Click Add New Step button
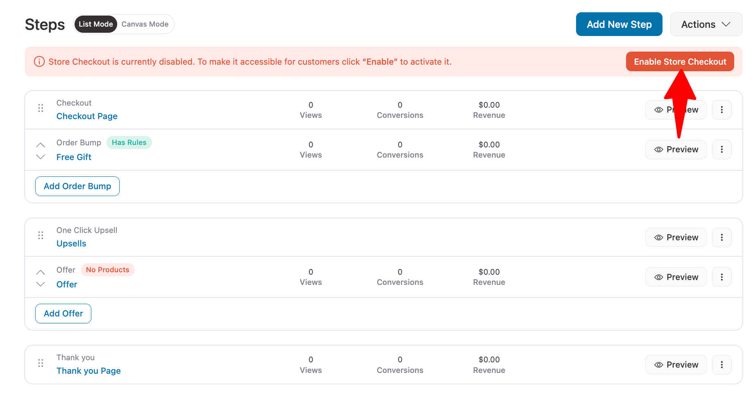 [619, 25]
